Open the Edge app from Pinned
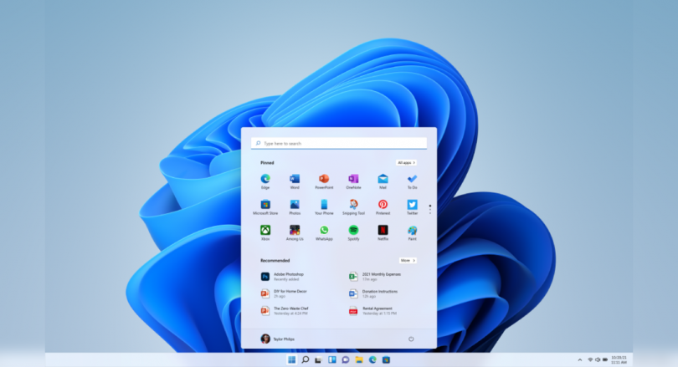The image size is (678, 367). (x=265, y=179)
